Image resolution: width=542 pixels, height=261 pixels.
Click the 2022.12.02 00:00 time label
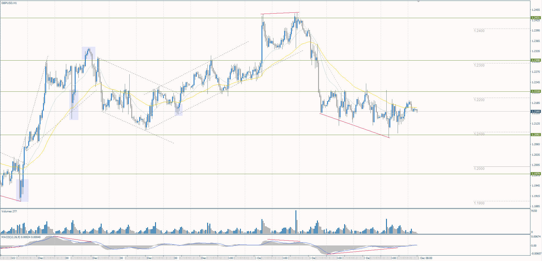[55, 258]
